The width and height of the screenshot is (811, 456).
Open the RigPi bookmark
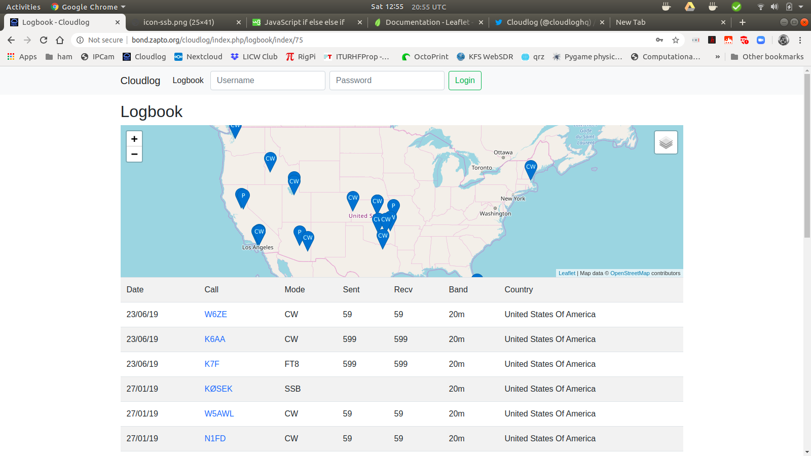click(301, 57)
